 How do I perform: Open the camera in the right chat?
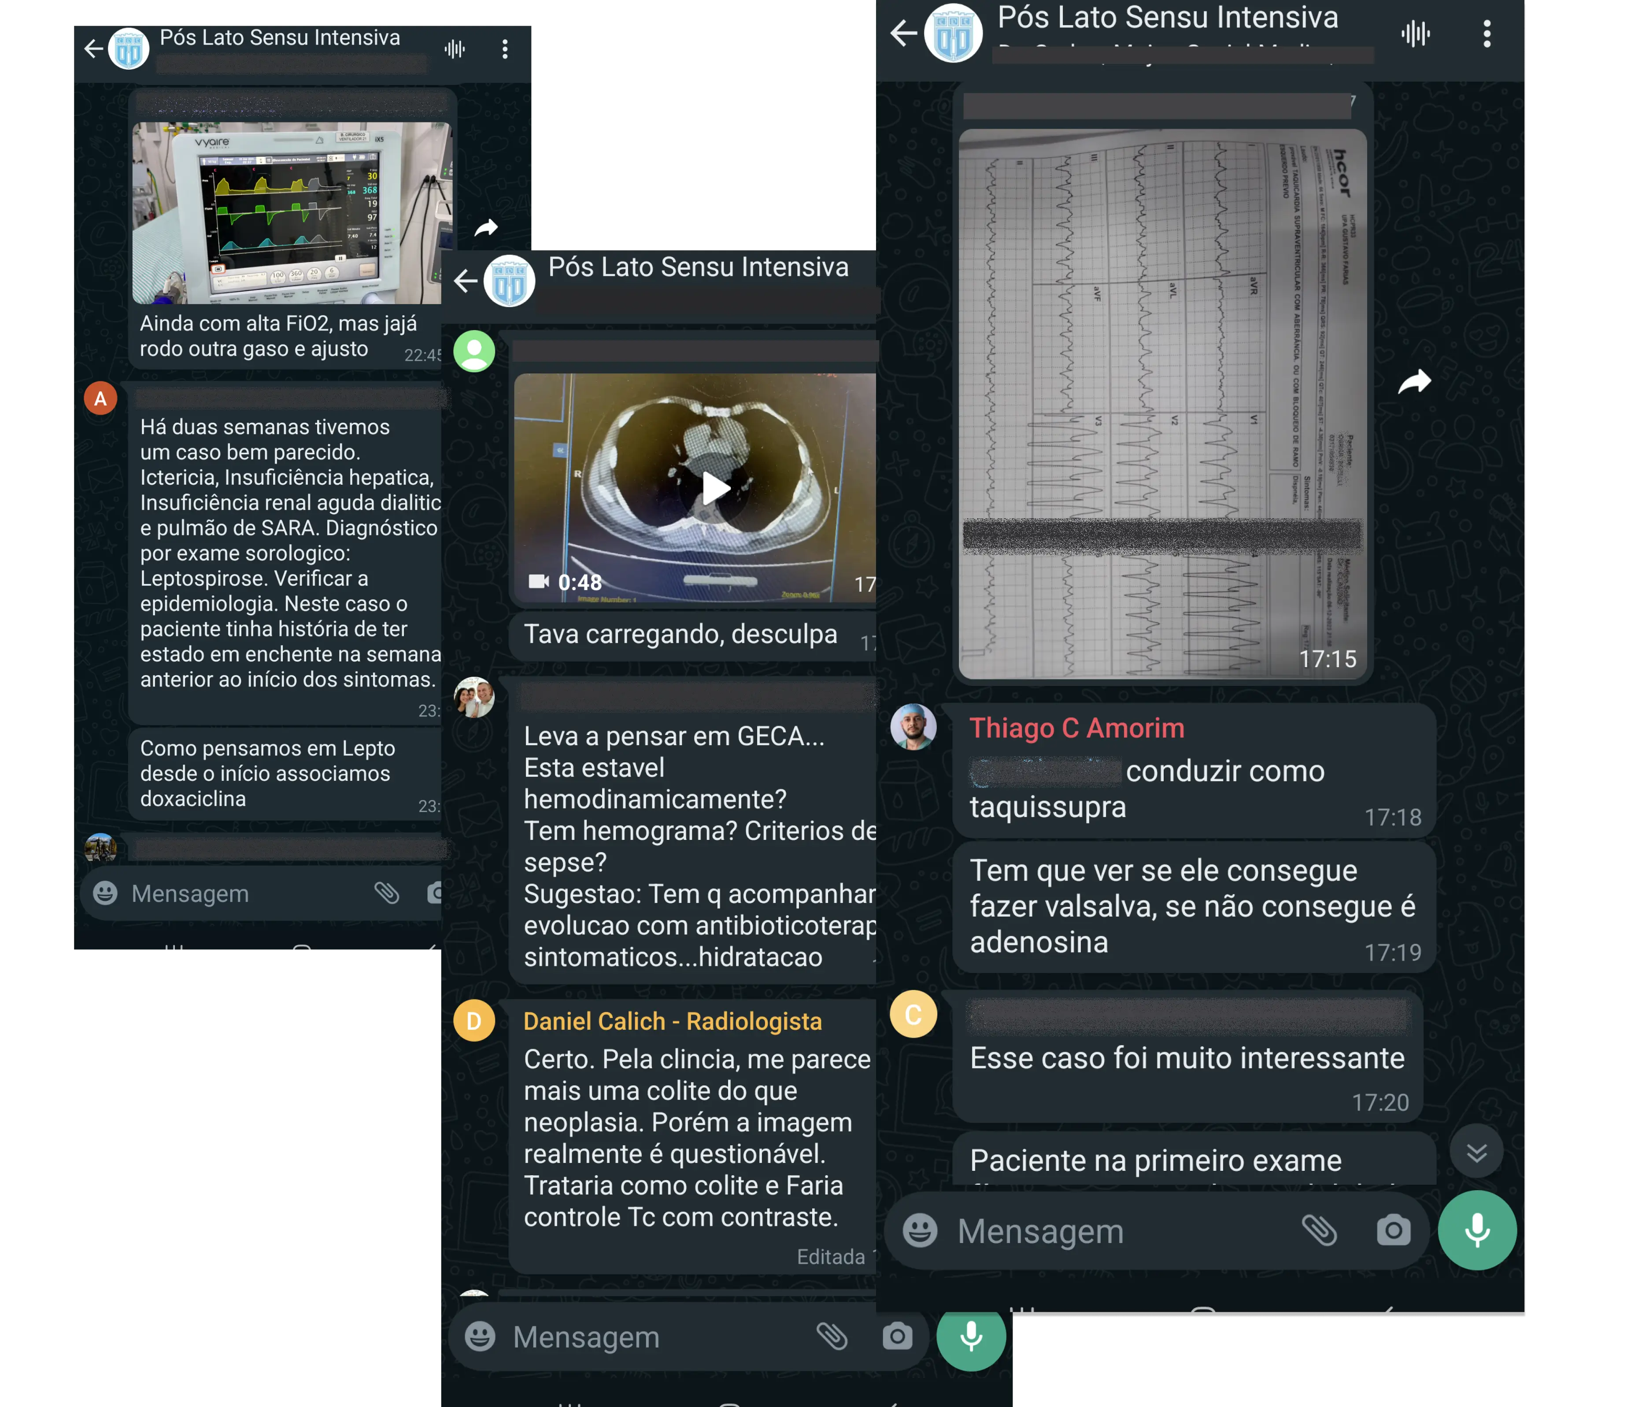(x=1392, y=1230)
